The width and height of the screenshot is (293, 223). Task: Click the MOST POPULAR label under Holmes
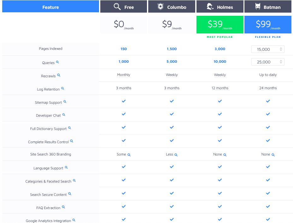click(x=220, y=37)
